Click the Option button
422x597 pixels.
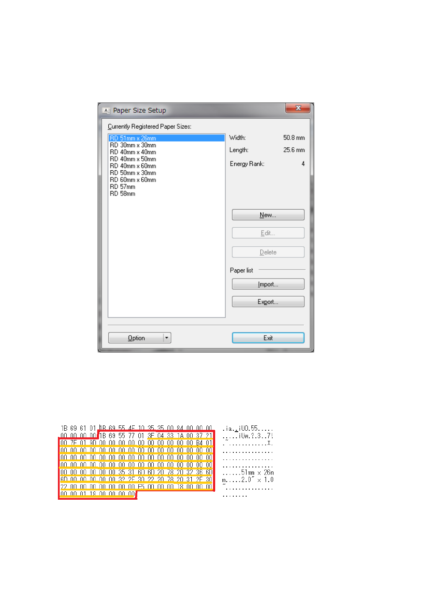click(x=136, y=338)
